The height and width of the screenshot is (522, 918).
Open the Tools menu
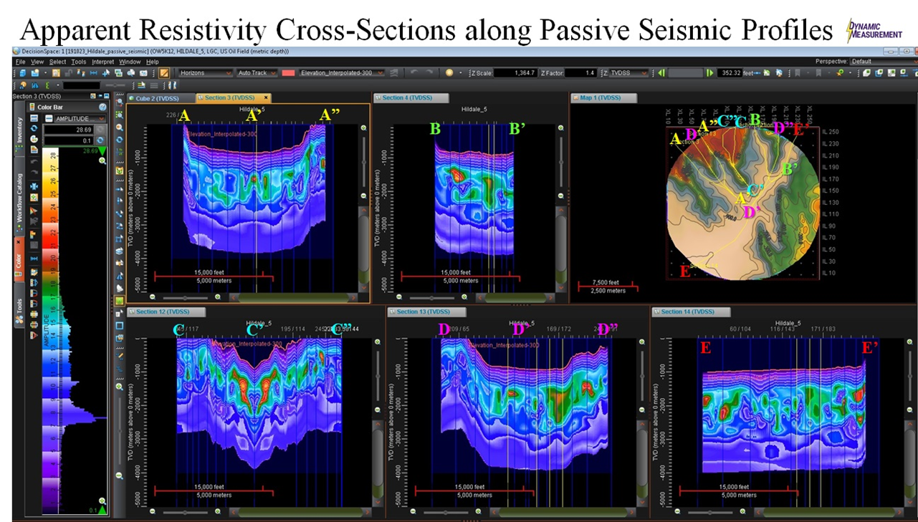point(79,62)
